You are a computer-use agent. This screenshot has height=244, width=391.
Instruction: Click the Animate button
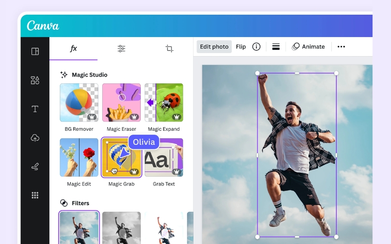[x=308, y=46]
